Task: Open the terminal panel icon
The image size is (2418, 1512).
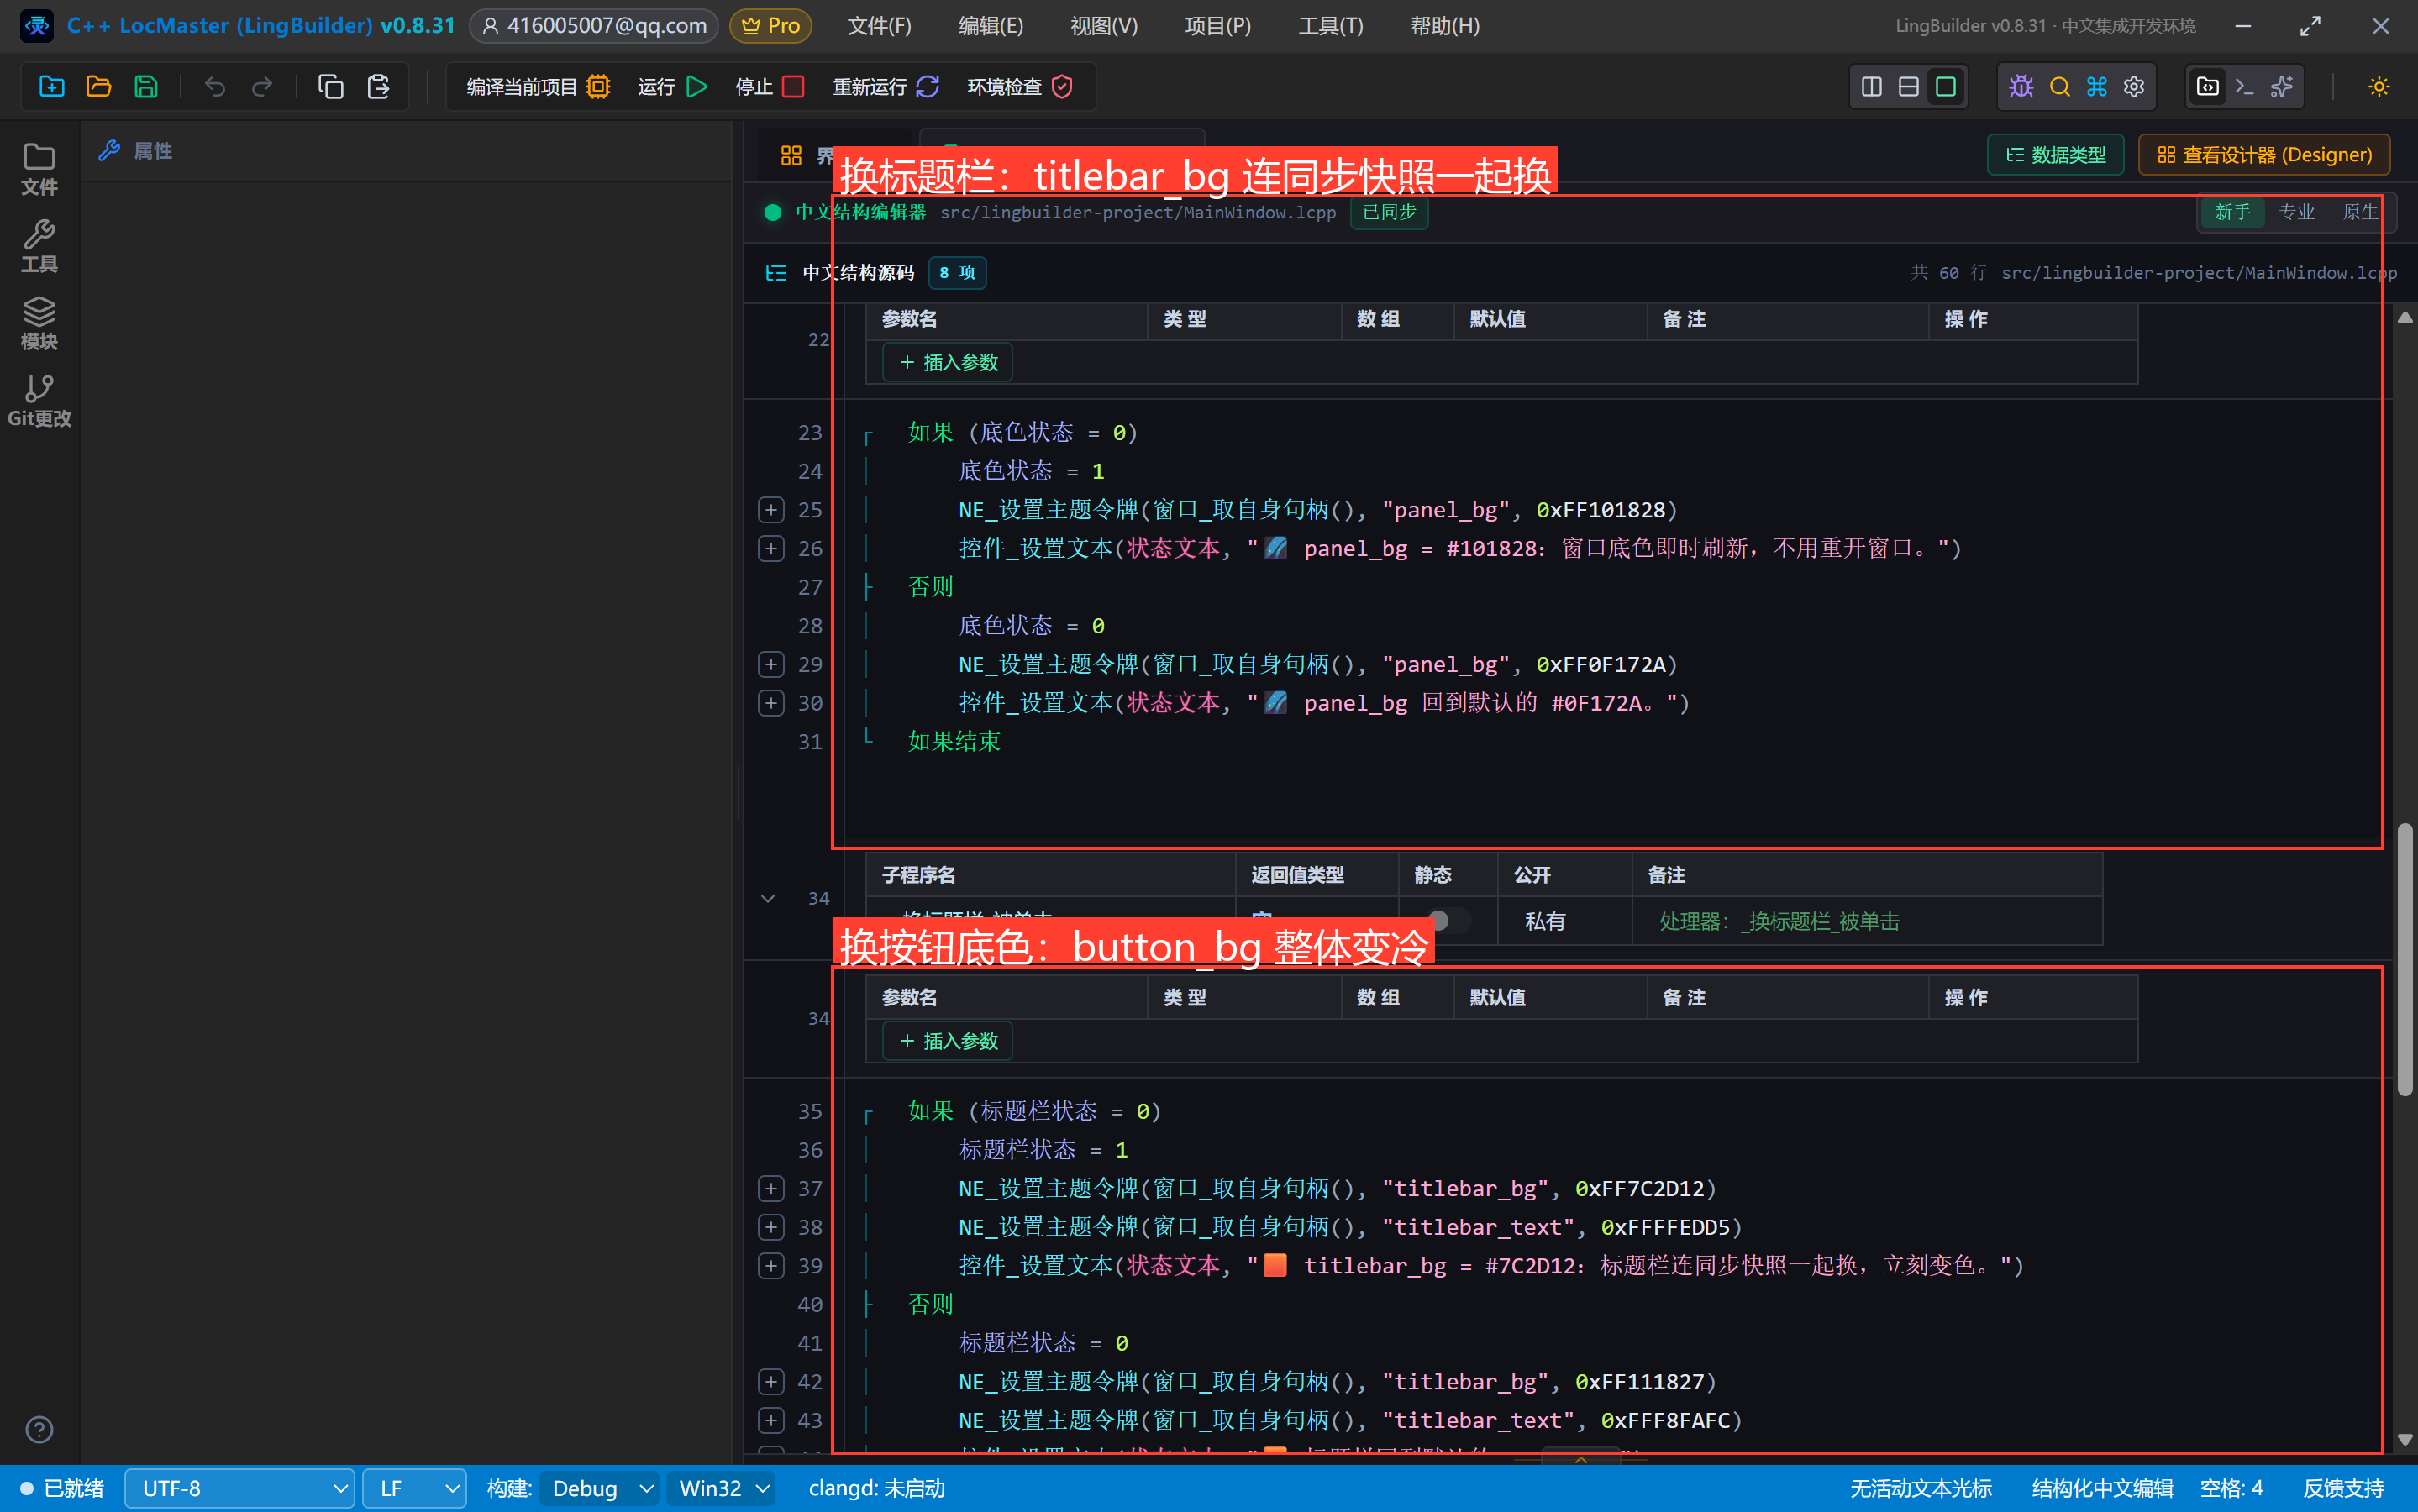Action: (x=2245, y=87)
